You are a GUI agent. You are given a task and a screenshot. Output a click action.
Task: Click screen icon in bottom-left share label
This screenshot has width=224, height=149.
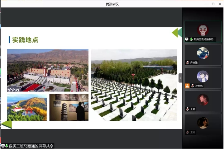[3, 146]
